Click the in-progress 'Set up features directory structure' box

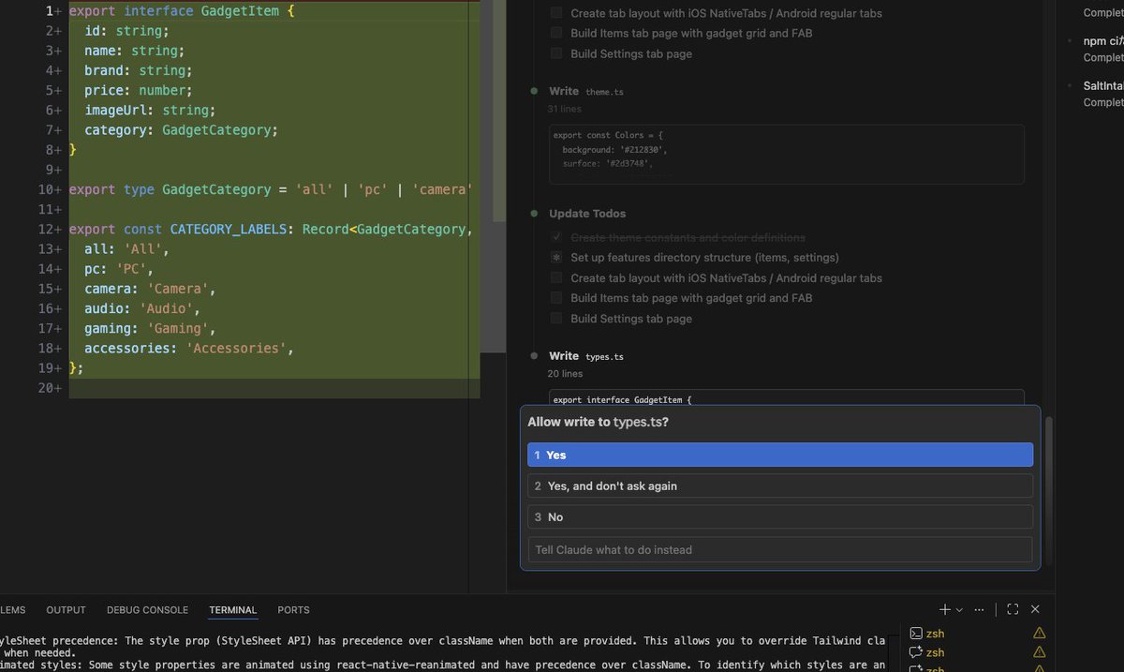(x=556, y=257)
